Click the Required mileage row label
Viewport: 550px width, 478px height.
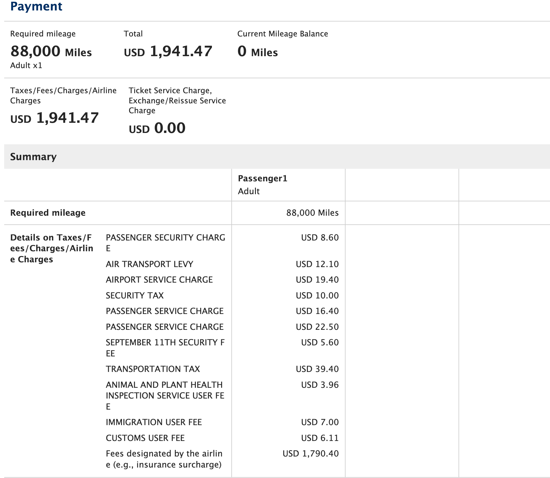point(47,213)
